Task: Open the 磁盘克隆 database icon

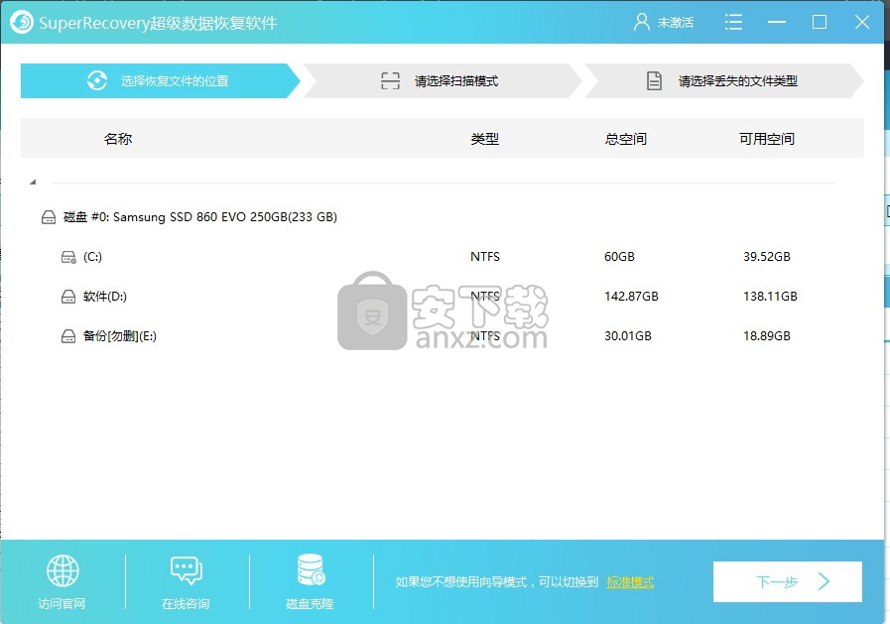Action: [x=311, y=569]
